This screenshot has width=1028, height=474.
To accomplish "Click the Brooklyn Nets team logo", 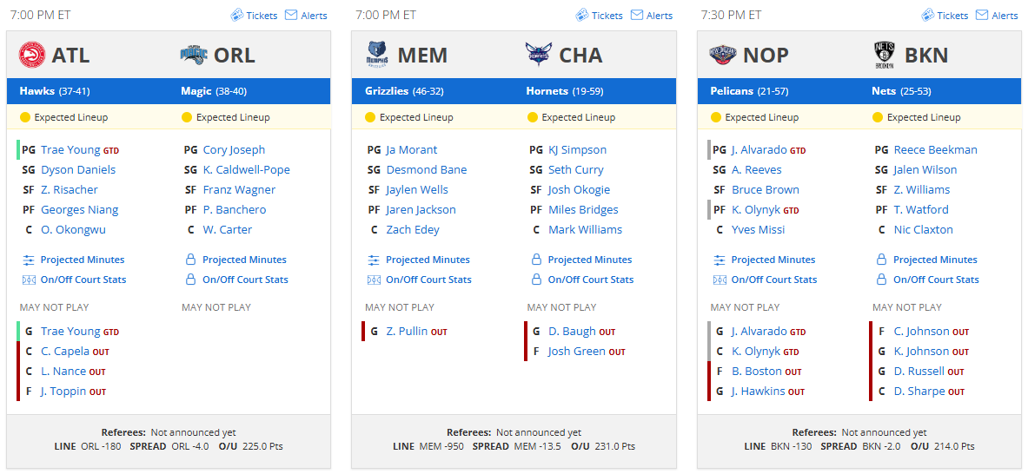I will point(884,55).
